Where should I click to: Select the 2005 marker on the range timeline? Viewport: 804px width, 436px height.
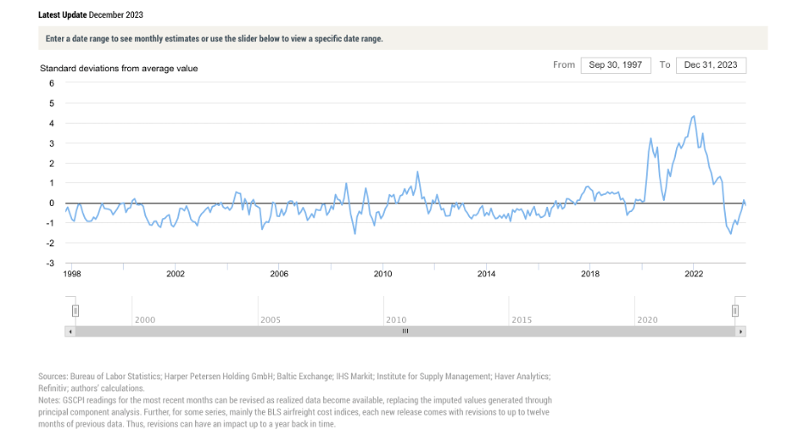tap(270, 319)
